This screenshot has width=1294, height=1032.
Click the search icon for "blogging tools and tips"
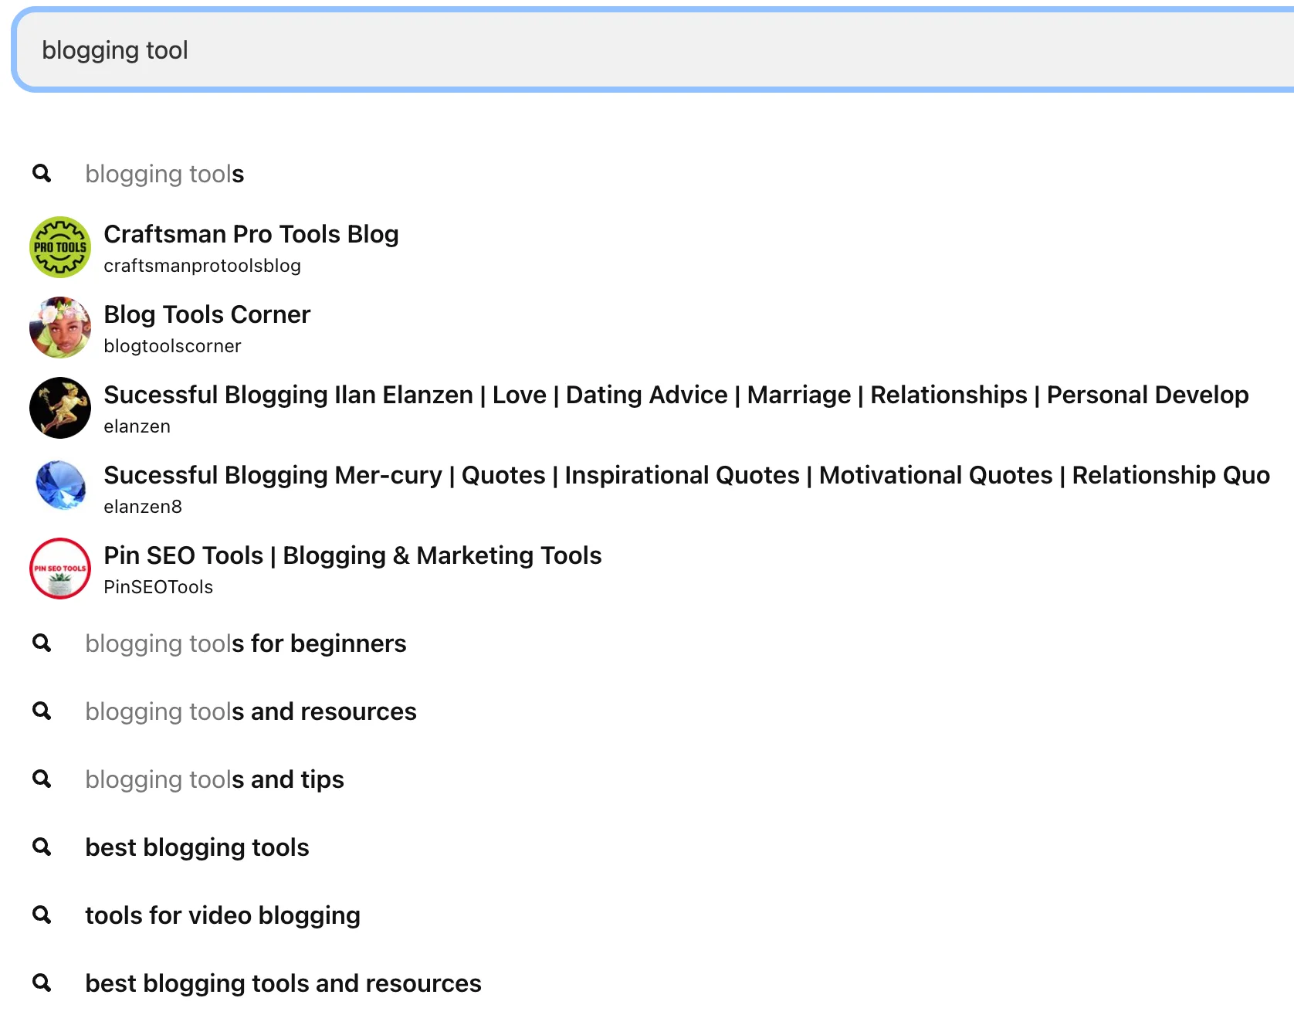[42, 779]
